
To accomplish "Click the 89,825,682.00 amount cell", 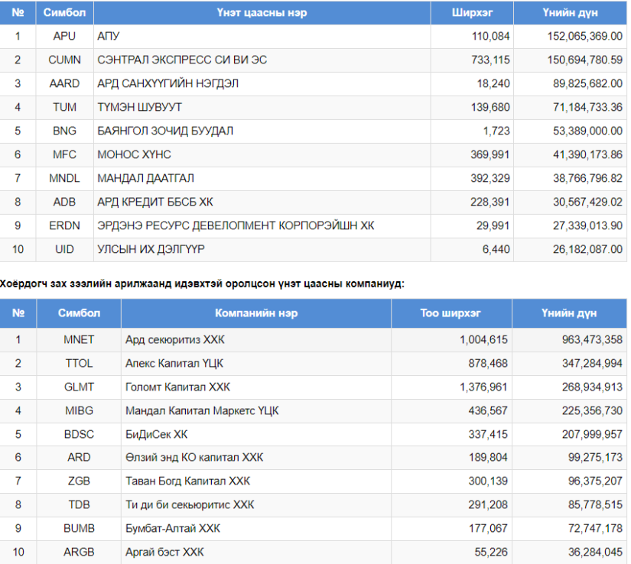I will click(x=571, y=83).
